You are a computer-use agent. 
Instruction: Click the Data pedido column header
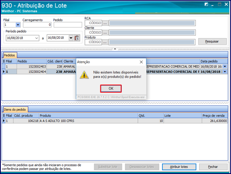click(214, 61)
